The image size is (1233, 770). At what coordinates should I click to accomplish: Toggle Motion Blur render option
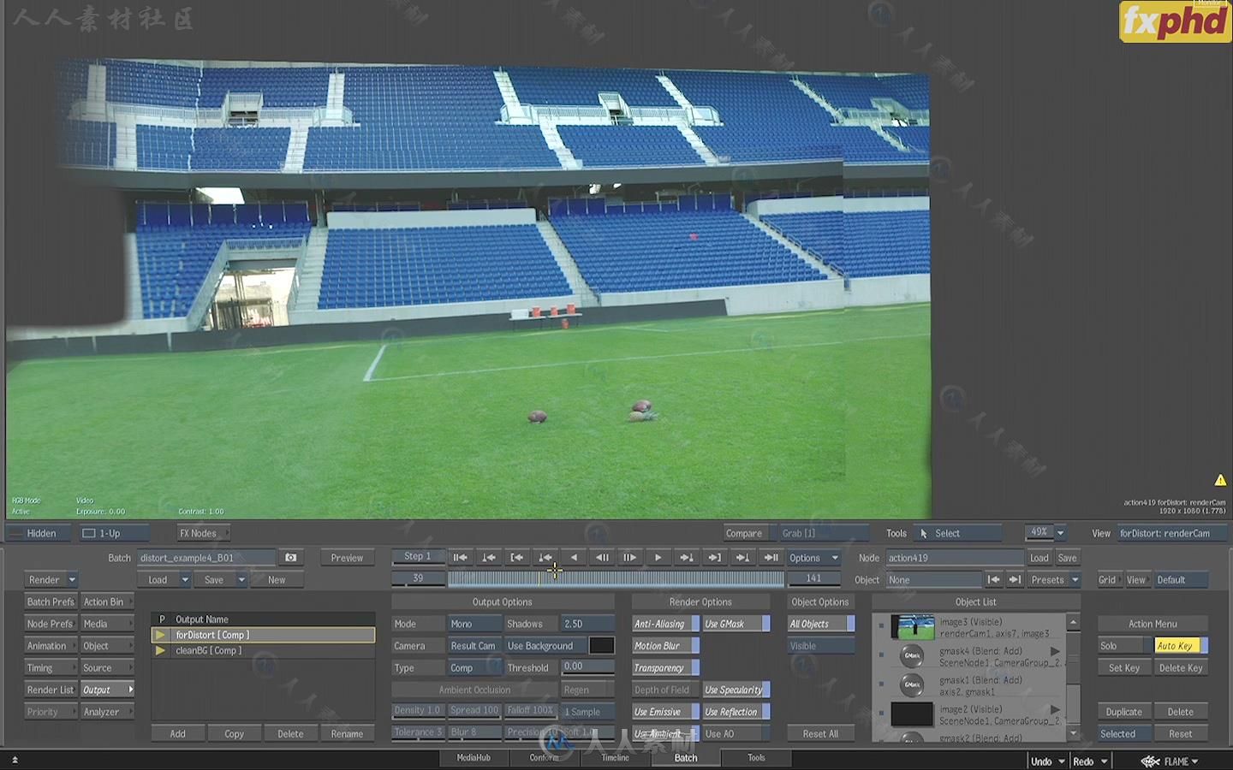pos(665,646)
